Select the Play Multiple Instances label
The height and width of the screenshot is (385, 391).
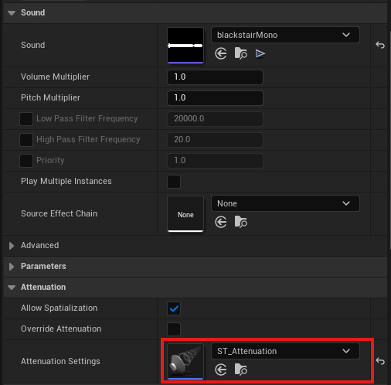coord(66,181)
